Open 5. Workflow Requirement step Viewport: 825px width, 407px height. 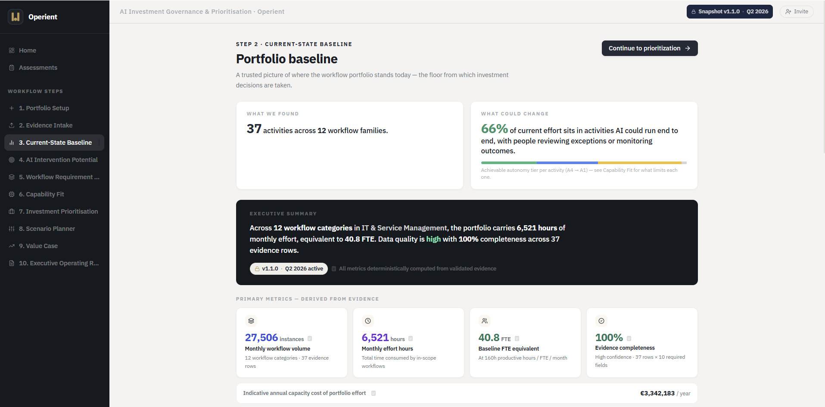[54, 177]
